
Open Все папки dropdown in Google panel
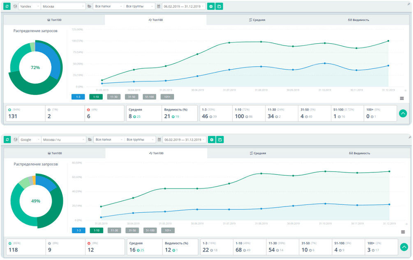click(x=109, y=139)
